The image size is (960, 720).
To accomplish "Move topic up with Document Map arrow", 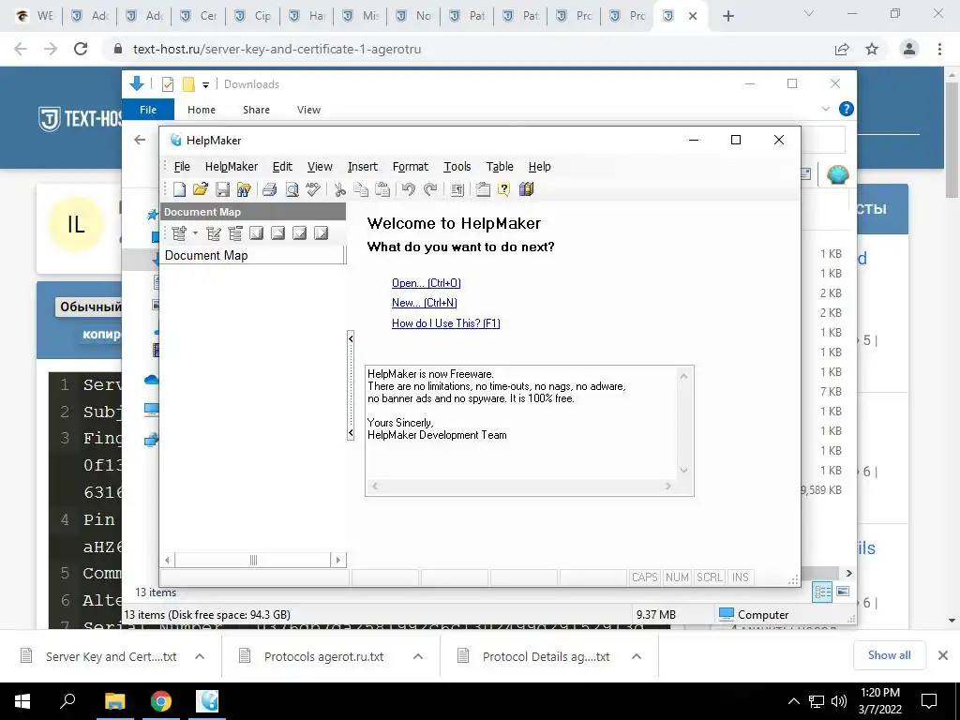I will pyautogui.click(x=277, y=233).
